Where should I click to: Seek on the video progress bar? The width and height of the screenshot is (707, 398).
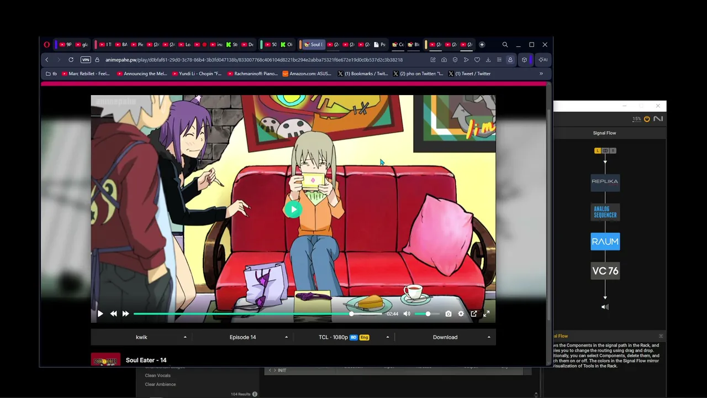(257, 314)
